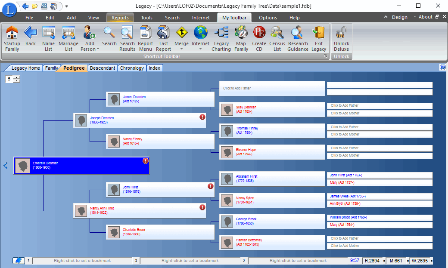Collapse the ribbon with the caret arrow
Viewport: 448px width, 268px height.
pyautogui.click(x=386, y=17)
